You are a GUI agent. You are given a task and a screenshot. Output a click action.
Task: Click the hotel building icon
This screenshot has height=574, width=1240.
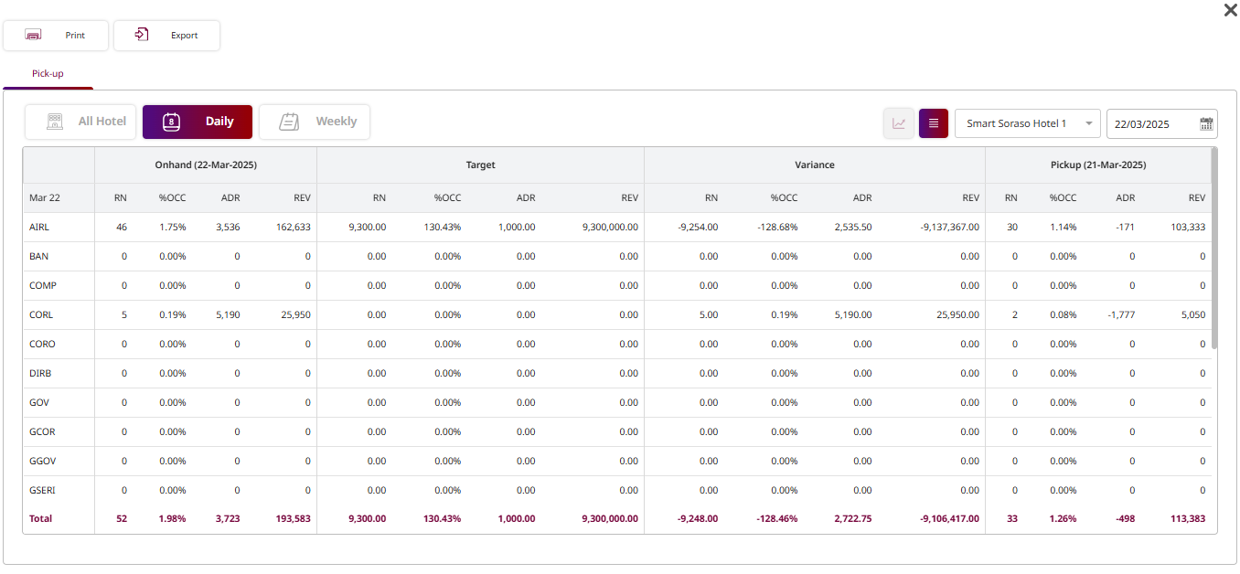coord(55,122)
